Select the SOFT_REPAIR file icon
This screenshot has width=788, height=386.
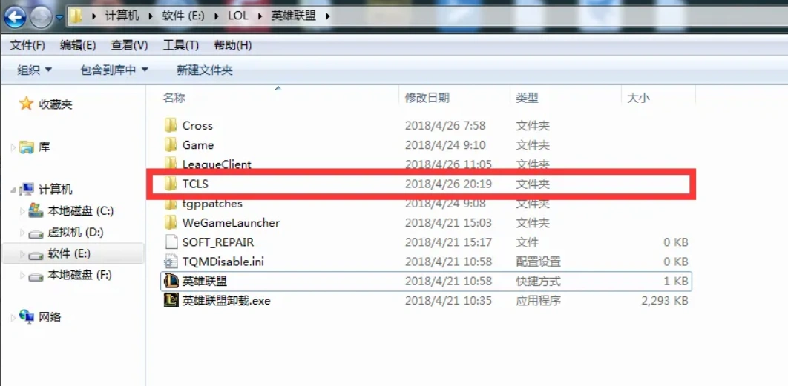pos(171,242)
